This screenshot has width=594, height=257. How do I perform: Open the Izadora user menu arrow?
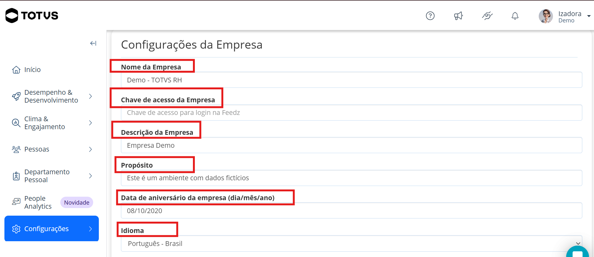tap(589, 16)
